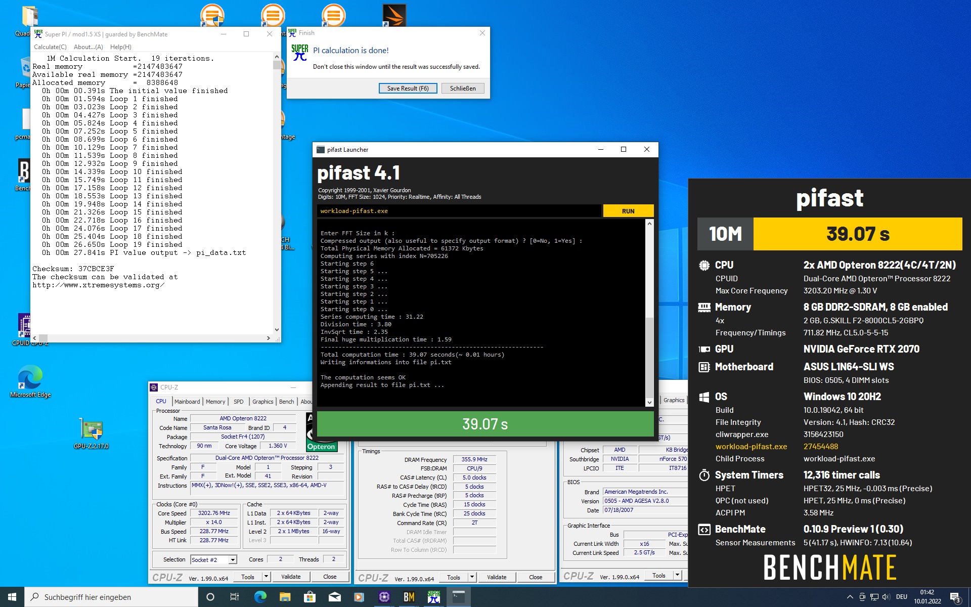Viewport: 971px width, 607px height.
Task: Click pifast console scrollbar up arrow
Action: tap(649, 224)
